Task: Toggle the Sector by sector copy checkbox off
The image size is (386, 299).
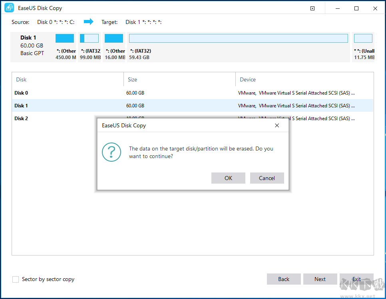Action: tap(15, 279)
